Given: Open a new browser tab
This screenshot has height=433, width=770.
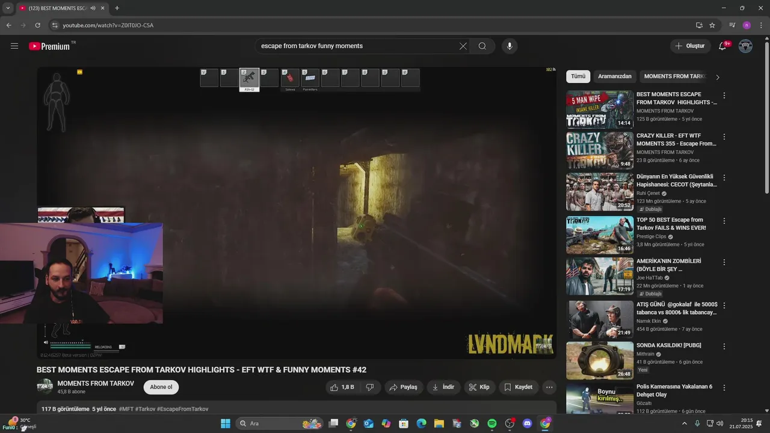Looking at the screenshot, I should click(x=117, y=8).
